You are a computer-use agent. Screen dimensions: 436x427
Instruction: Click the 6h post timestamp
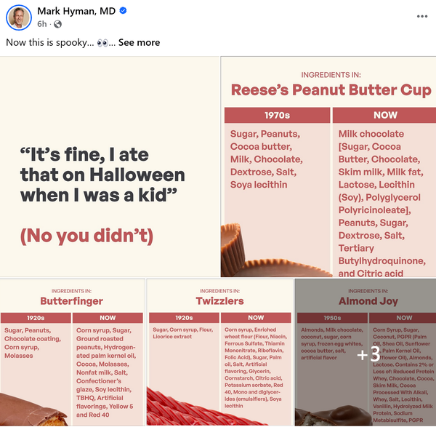coord(42,25)
